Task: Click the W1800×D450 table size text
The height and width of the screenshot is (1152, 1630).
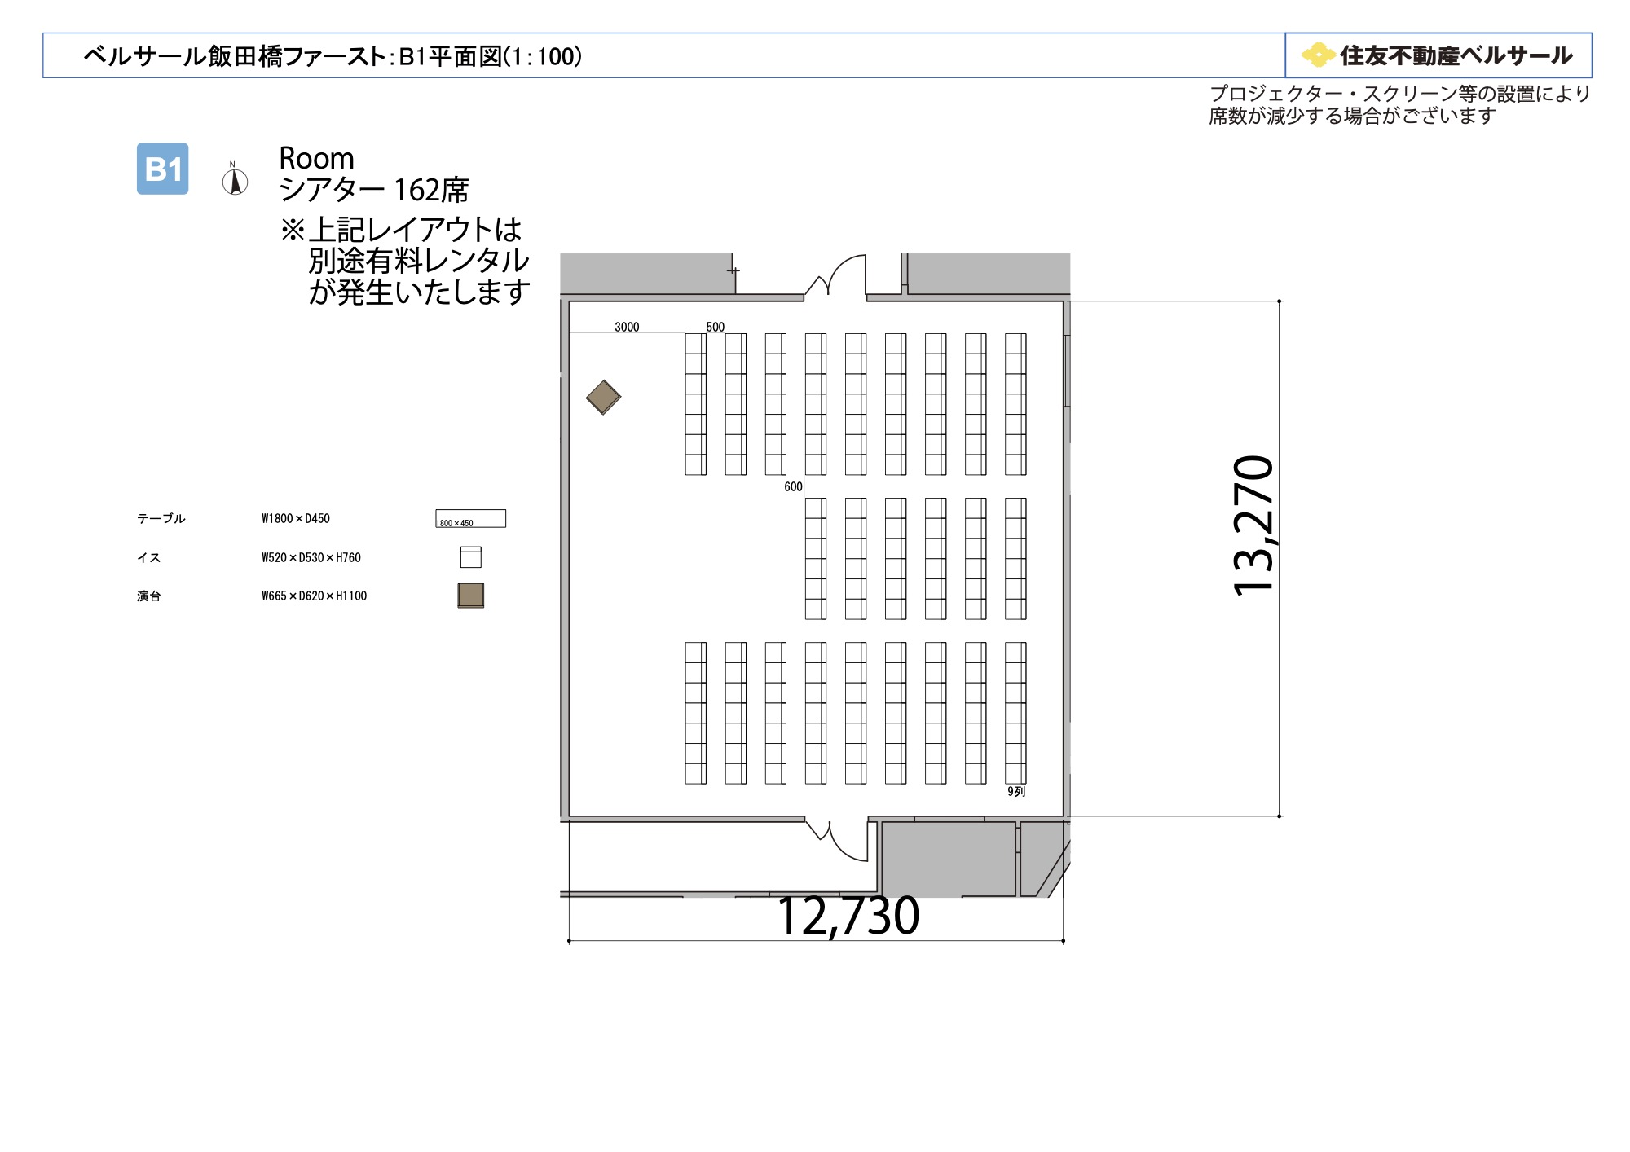Action: pos(296,518)
